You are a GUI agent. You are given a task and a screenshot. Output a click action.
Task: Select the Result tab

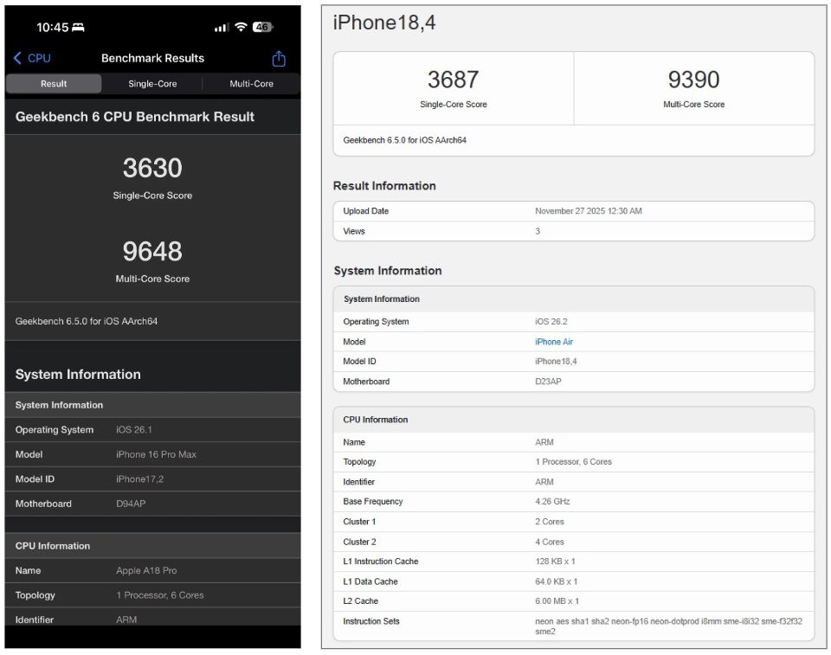(54, 84)
